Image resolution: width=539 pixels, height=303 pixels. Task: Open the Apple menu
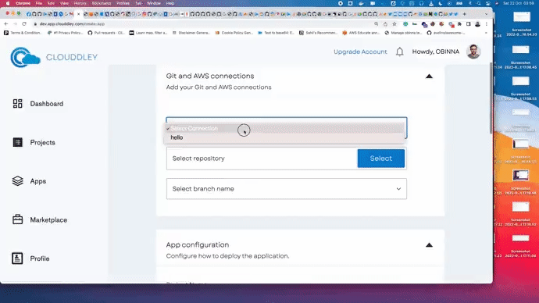8,3
